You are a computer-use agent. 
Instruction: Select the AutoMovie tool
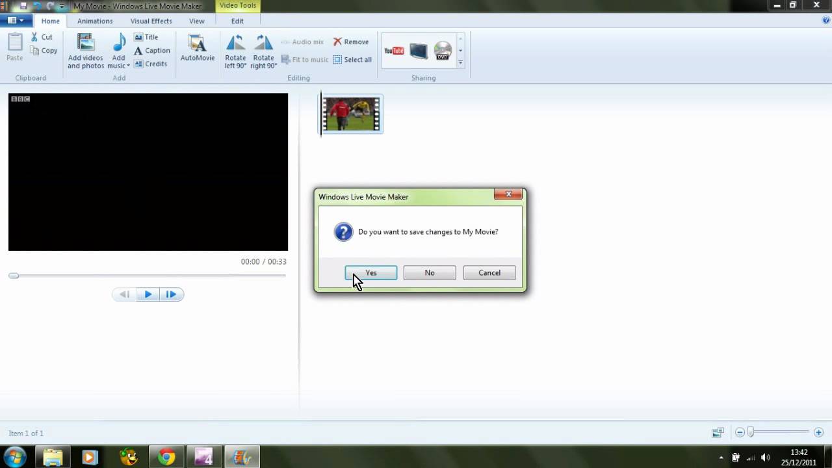coord(197,44)
